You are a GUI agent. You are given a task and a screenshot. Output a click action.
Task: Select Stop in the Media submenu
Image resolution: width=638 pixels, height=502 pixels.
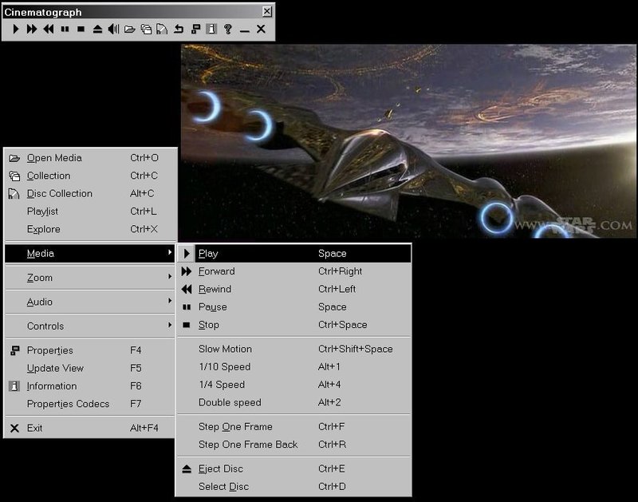coord(293,325)
